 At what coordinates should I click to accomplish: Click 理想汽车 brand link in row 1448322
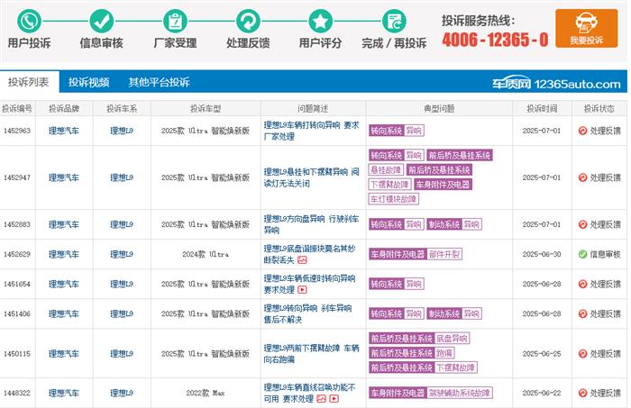pos(64,393)
